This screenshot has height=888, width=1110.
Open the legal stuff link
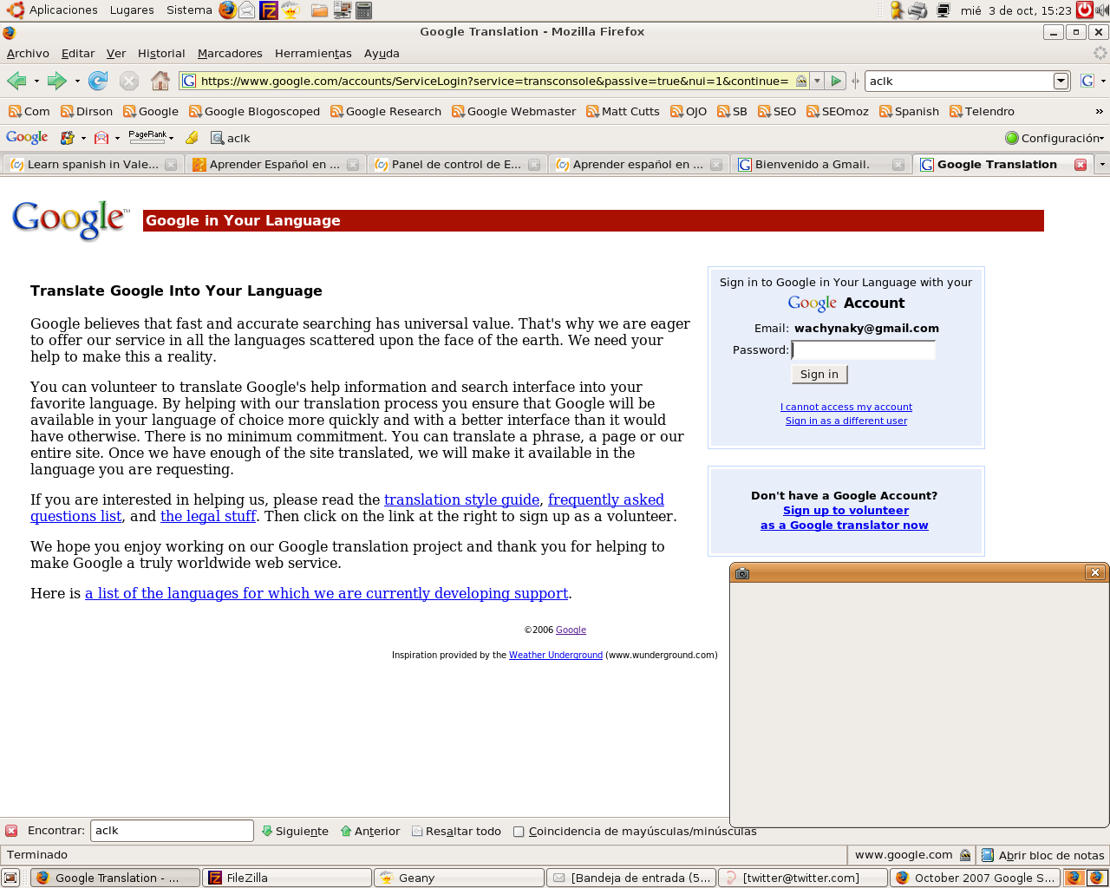point(208,516)
